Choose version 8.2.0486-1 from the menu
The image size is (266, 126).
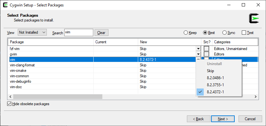219,78
